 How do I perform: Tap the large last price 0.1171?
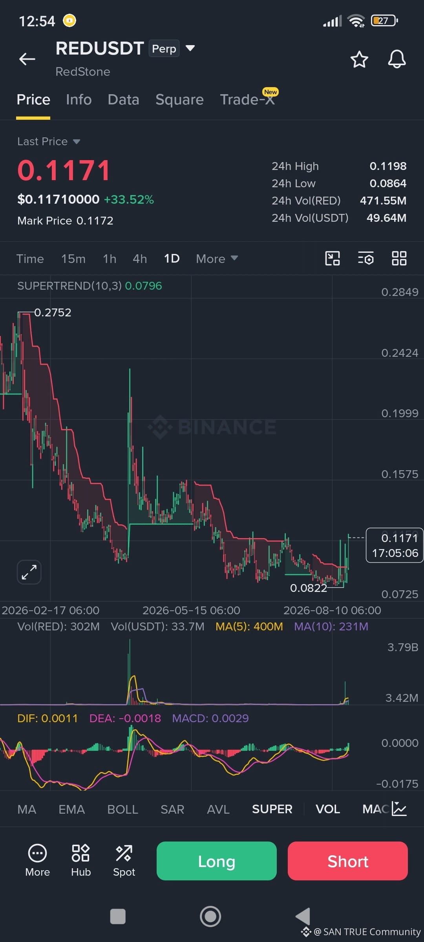pyautogui.click(x=64, y=170)
